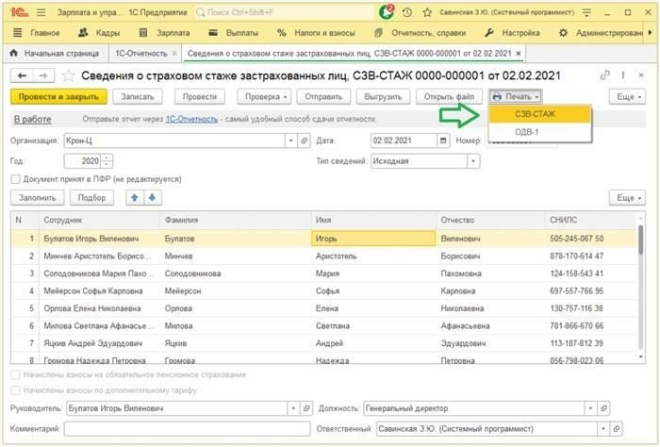Focus the global search field
This screenshot has height=447, width=660.
[284, 12]
